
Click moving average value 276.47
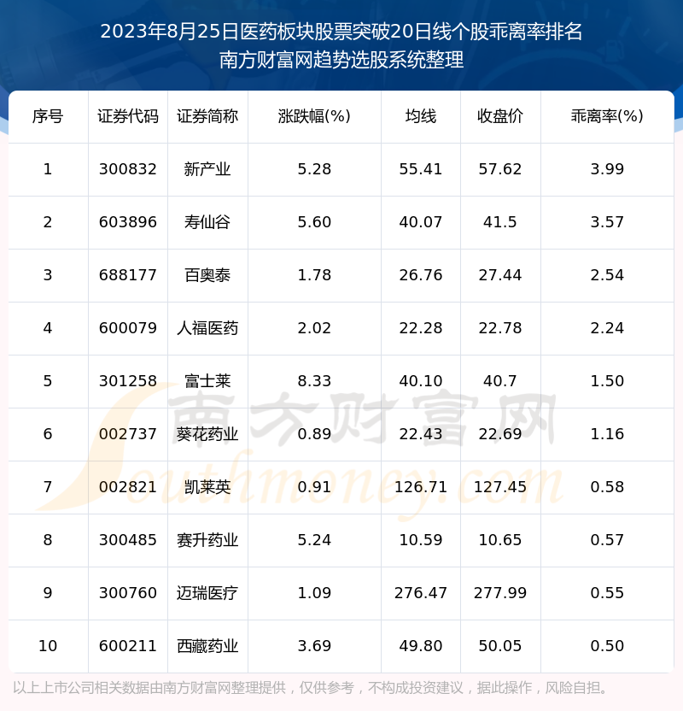point(421,593)
